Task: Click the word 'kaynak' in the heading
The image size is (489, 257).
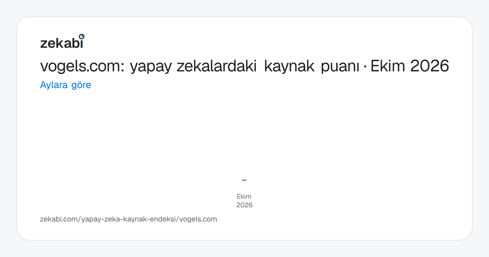Action: (290, 66)
